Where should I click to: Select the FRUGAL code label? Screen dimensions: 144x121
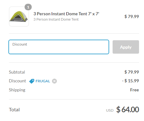point(43,81)
